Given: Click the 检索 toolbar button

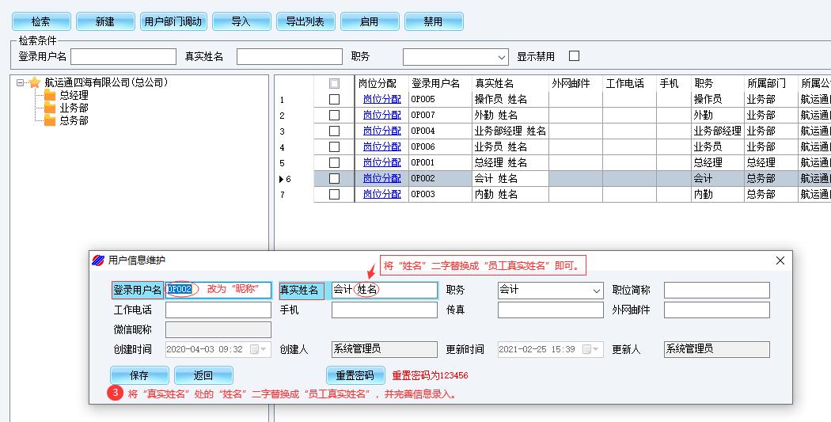Looking at the screenshot, I should [x=40, y=21].
